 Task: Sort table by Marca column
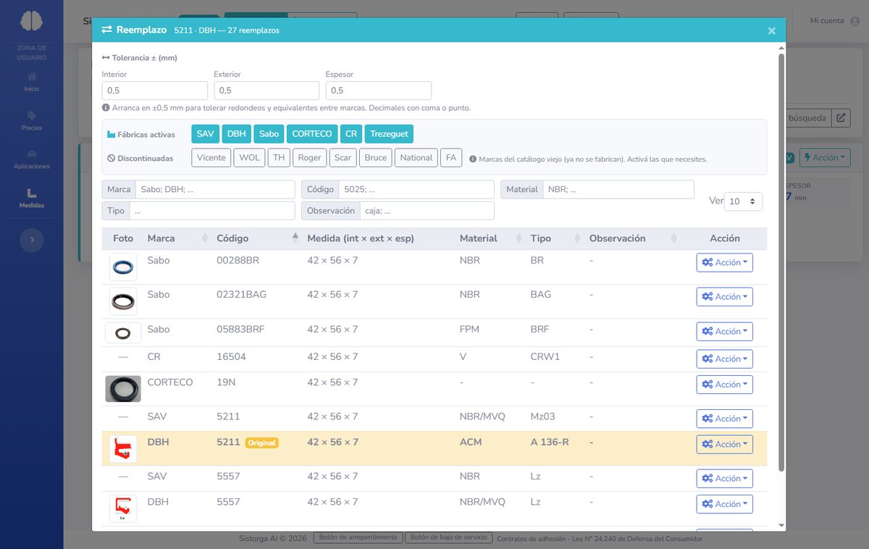(x=176, y=238)
